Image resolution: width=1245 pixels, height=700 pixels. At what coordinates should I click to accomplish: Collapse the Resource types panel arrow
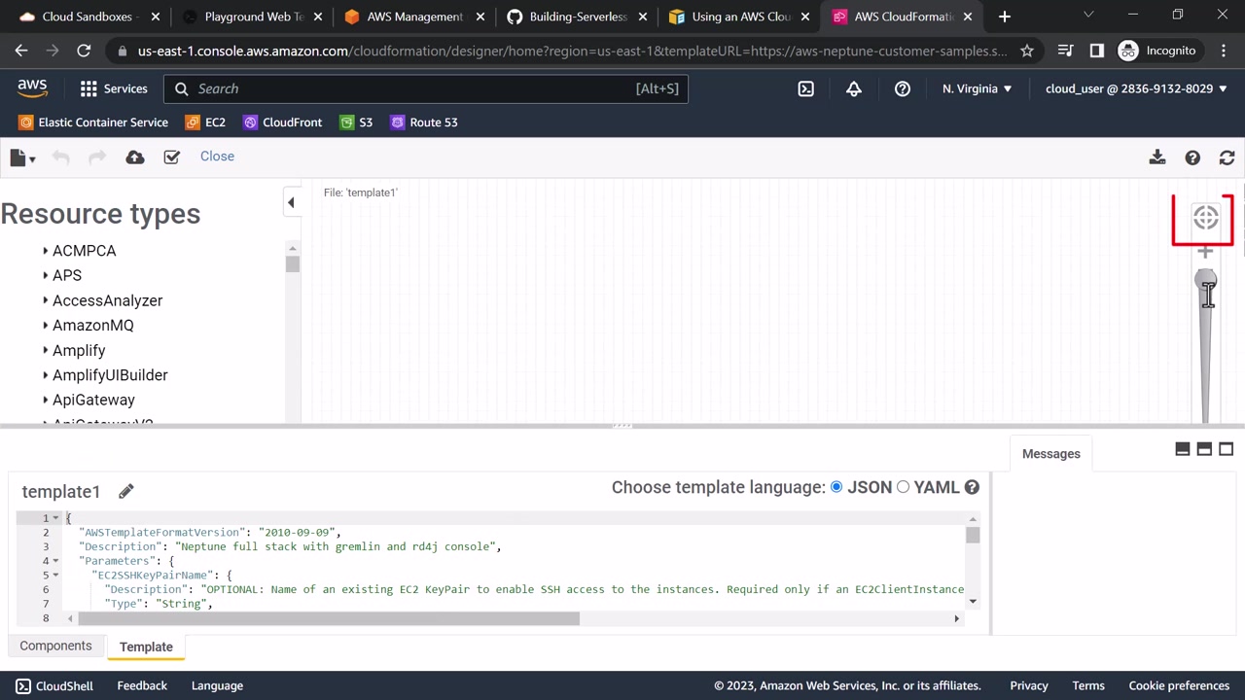pyautogui.click(x=291, y=202)
